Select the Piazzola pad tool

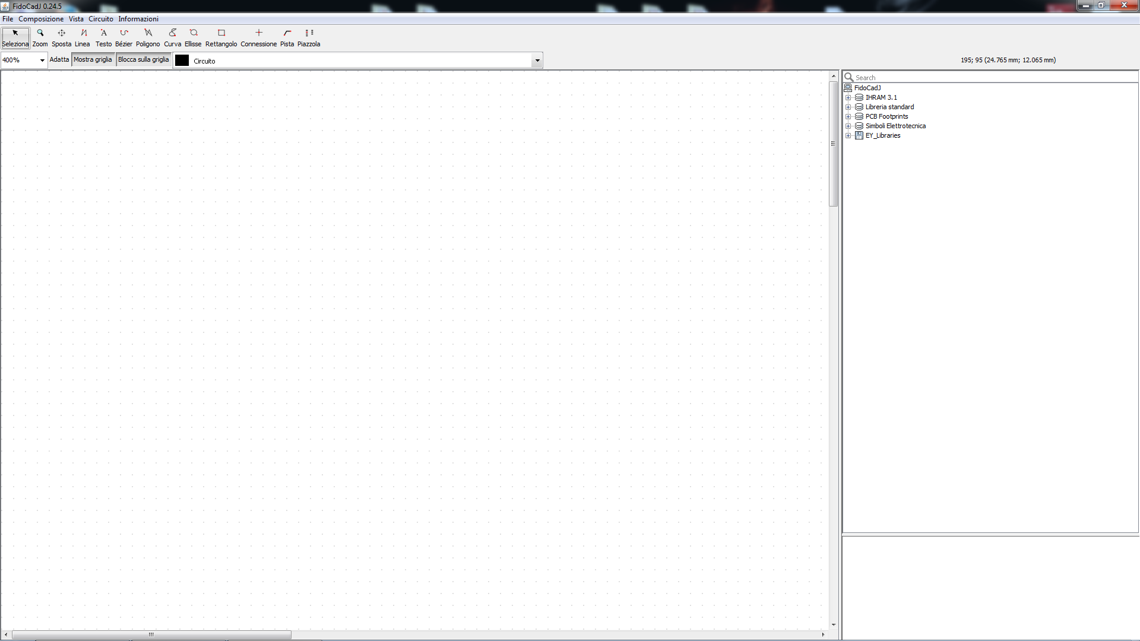tap(309, 37)
